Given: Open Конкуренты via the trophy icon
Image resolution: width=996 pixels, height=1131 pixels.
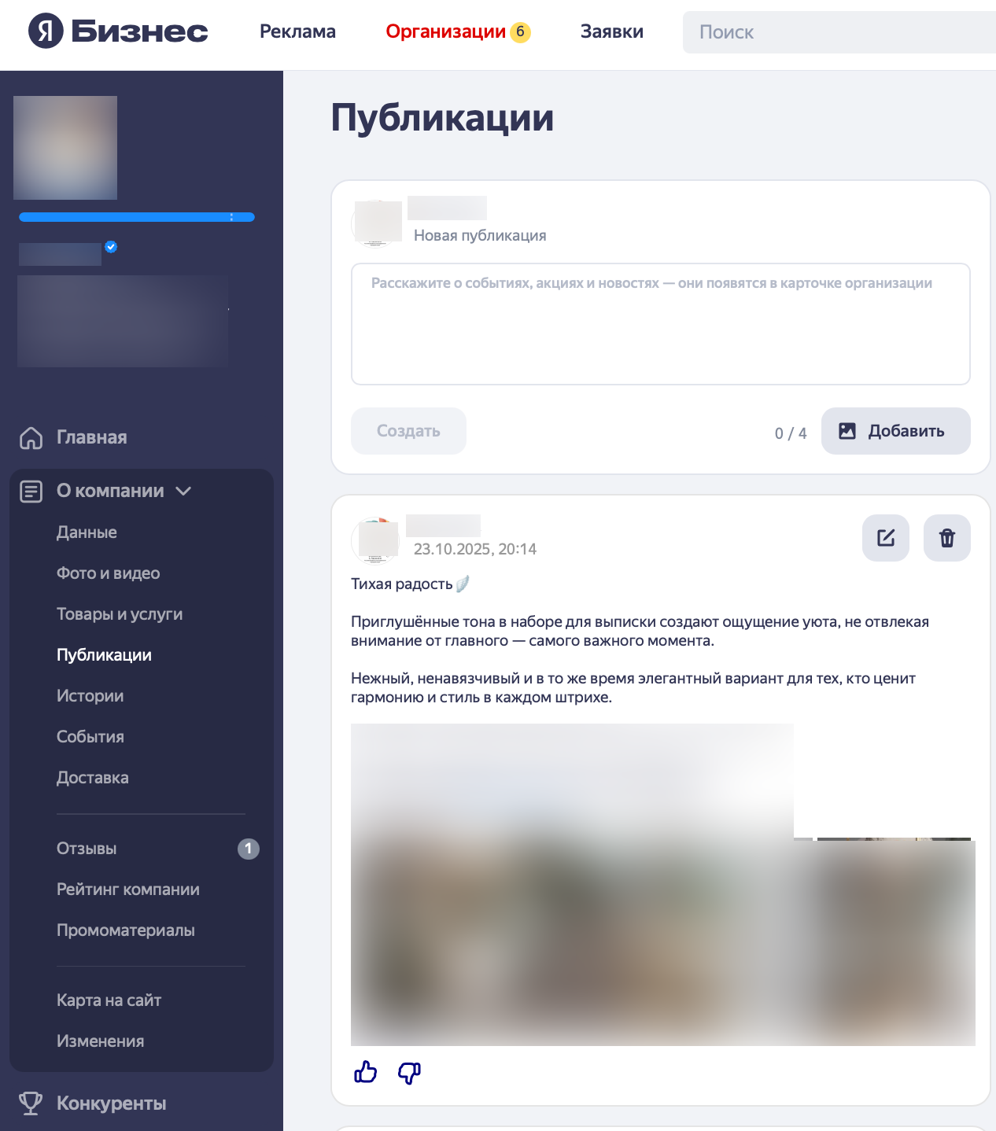Looking at the screenshot, I should 31,1103.
